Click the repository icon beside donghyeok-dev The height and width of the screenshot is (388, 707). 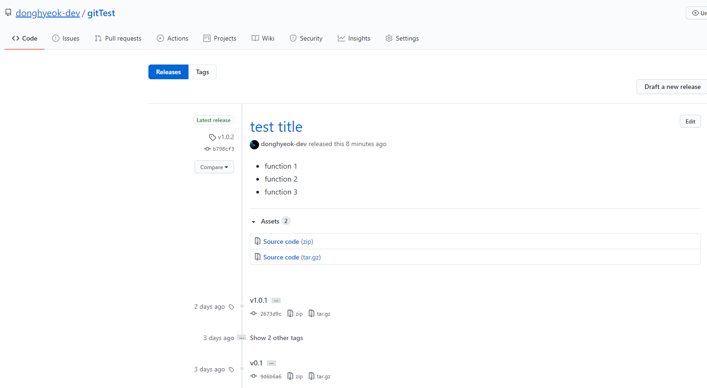click(x=8, y=13)
